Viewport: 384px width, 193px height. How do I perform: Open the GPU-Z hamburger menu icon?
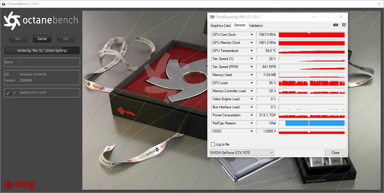(x=344, y=25)
